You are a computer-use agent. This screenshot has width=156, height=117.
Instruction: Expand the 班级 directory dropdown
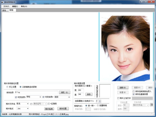pos(69,97)
